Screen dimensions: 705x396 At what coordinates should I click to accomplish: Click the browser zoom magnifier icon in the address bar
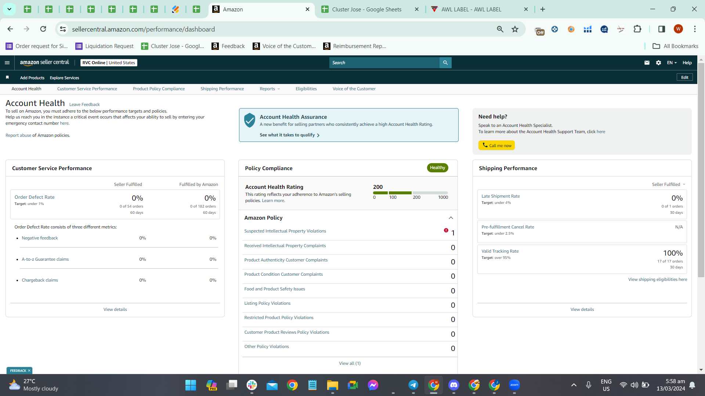(500, 29)
